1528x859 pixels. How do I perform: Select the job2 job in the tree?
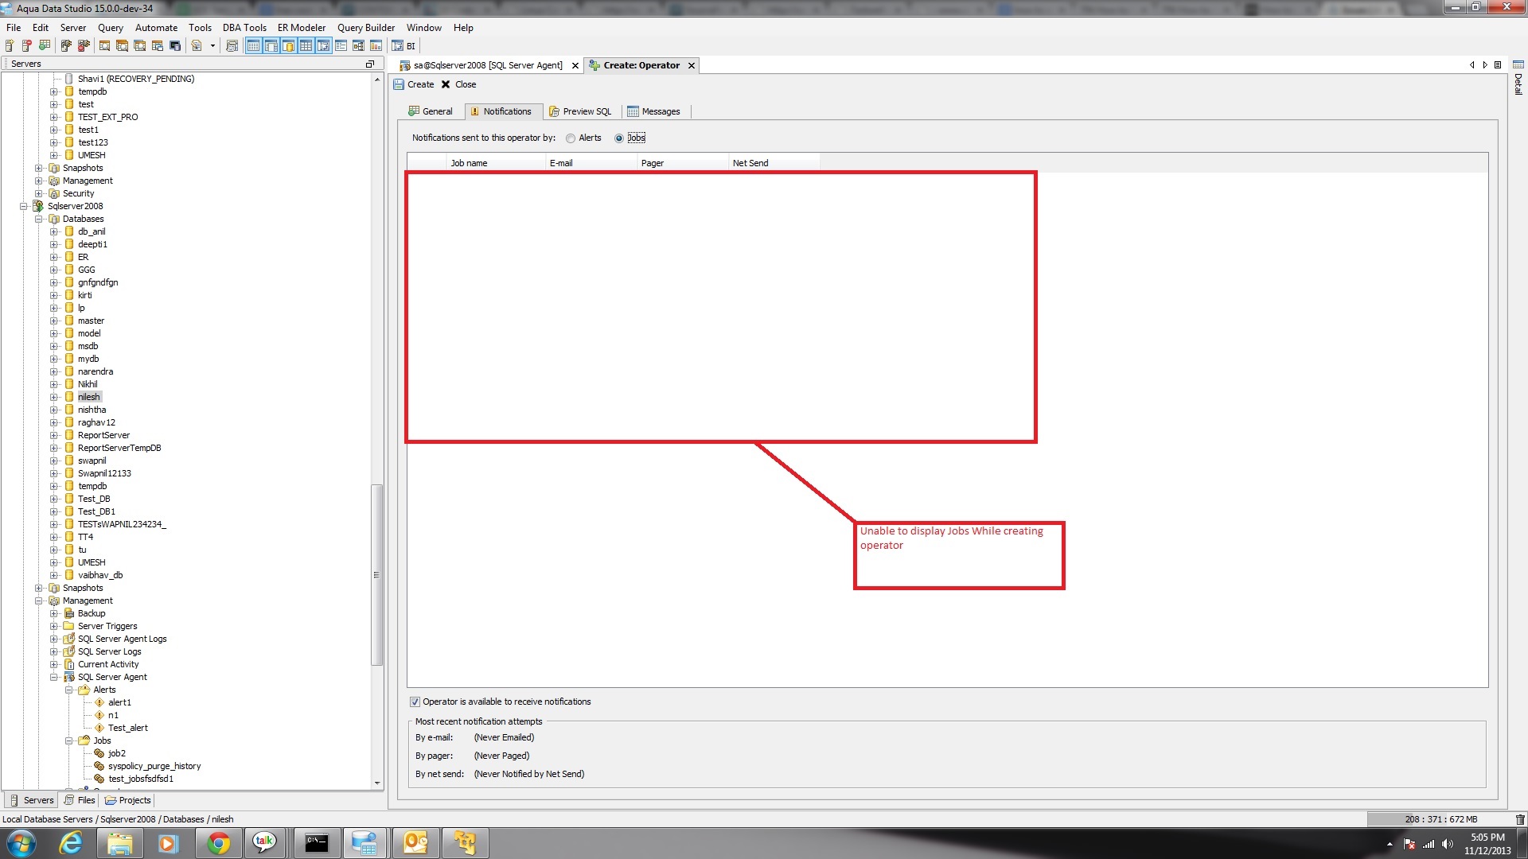(117, 753)
